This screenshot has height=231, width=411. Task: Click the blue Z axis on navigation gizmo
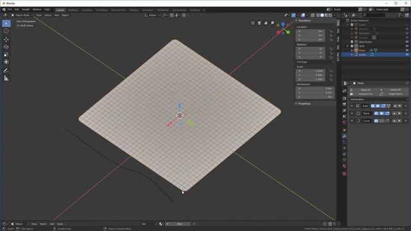[283, 24]
